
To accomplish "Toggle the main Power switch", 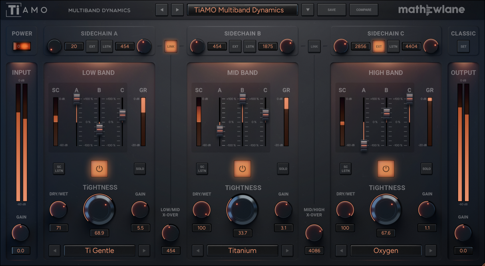I will pos(22,46).
